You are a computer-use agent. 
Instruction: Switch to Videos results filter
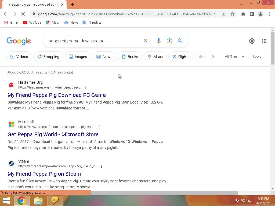19,57
